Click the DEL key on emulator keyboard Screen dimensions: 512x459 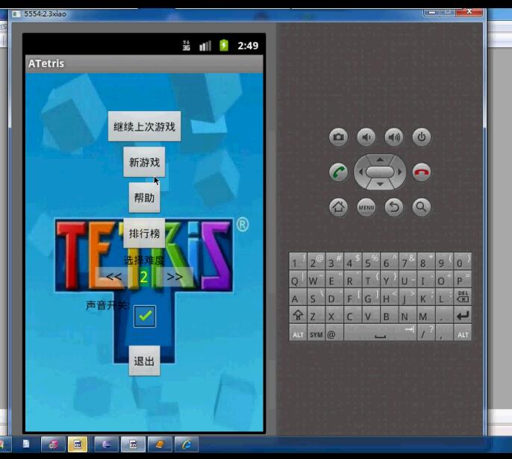[x=463, y=297]
